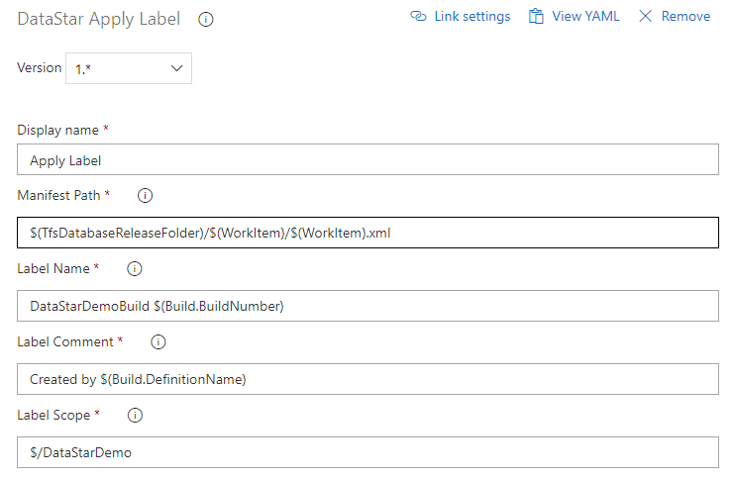
Task: Show info tooltip for Label Comment
Action: pyautogui.click(x=158, y=342)
